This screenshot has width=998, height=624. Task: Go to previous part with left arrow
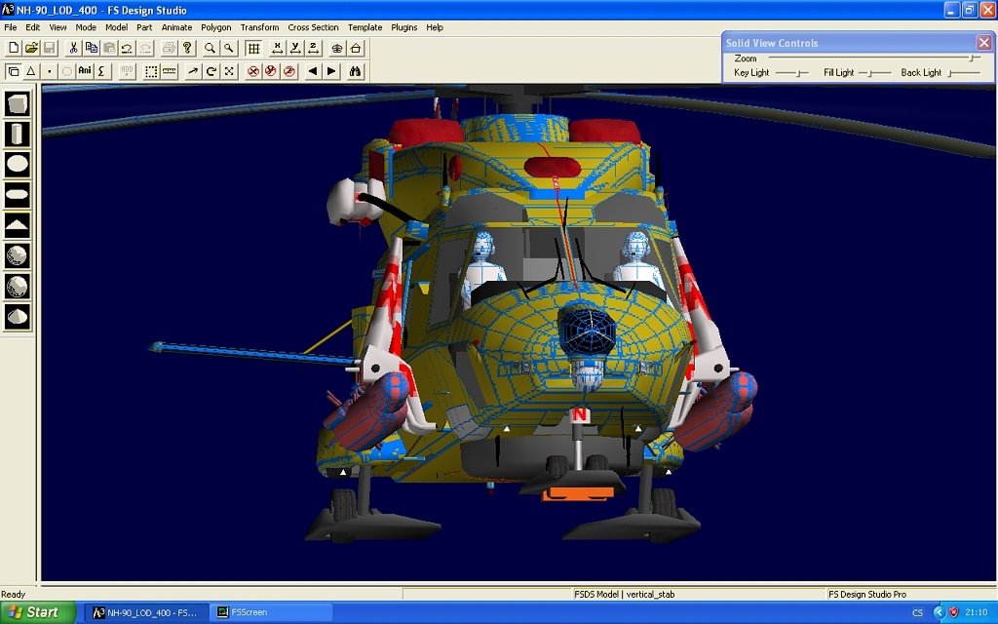coord(313,71)
